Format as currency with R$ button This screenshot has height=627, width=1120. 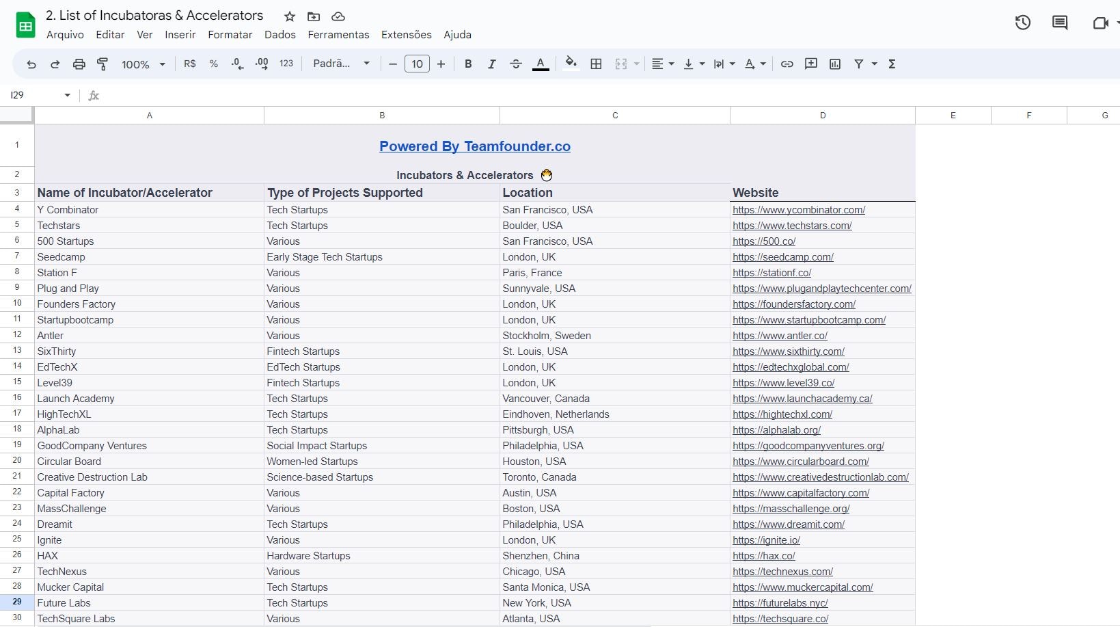[x=190, y=64]
